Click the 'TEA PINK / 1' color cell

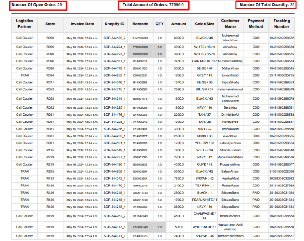[205, 186]
